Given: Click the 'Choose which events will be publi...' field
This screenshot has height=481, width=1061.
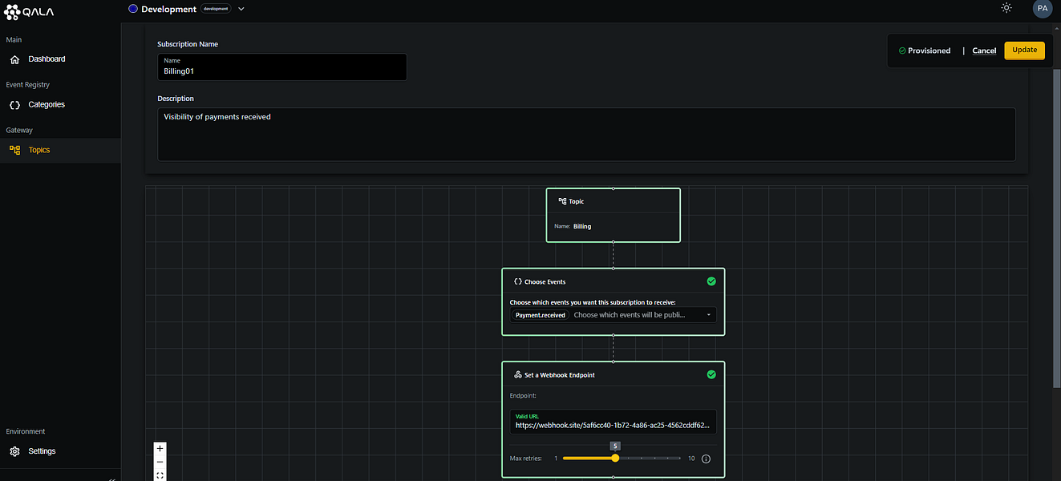Looking at the screenshot, I should 630,315.
